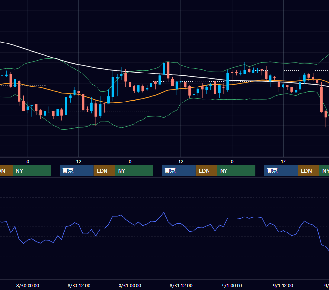Click the LDN session block for 9/1
This screenshot has height=290, width=329.
309,171
